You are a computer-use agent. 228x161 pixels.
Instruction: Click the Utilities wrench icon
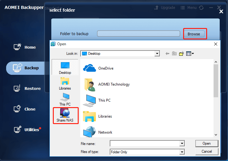click(18, 130)
